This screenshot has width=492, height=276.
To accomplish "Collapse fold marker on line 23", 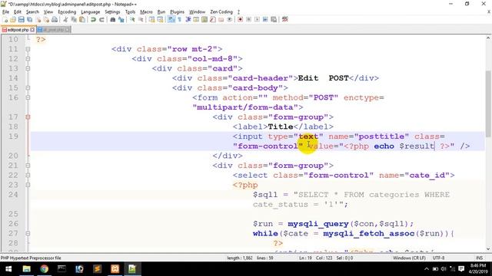I will [x=28, y=185].
